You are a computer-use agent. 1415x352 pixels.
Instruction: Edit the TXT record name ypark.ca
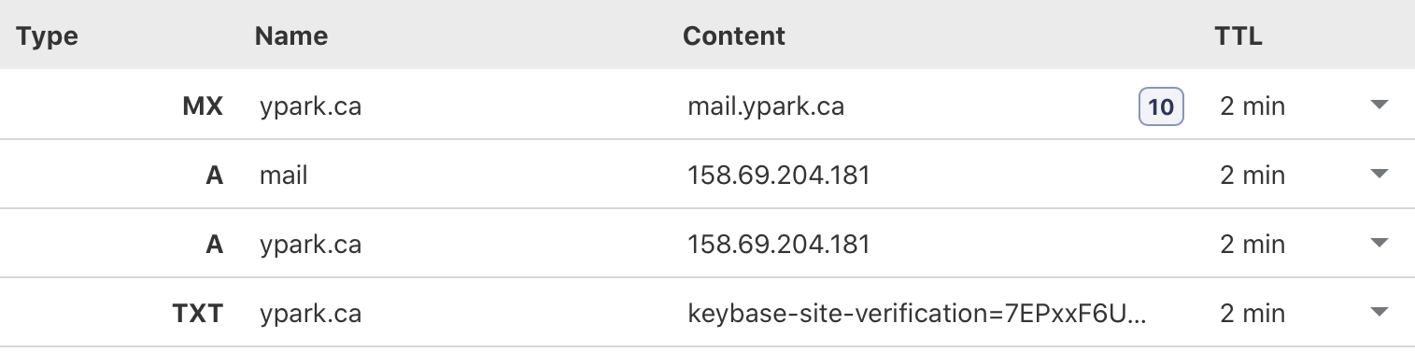coord(310,314)
